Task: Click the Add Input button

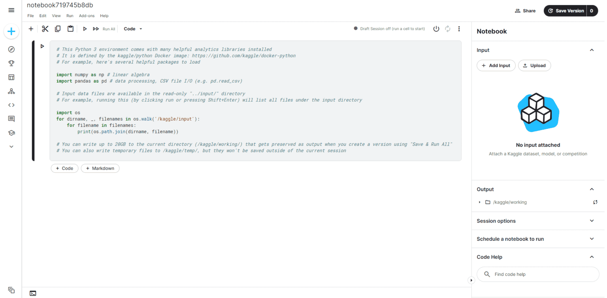Action: click(496, 65)
